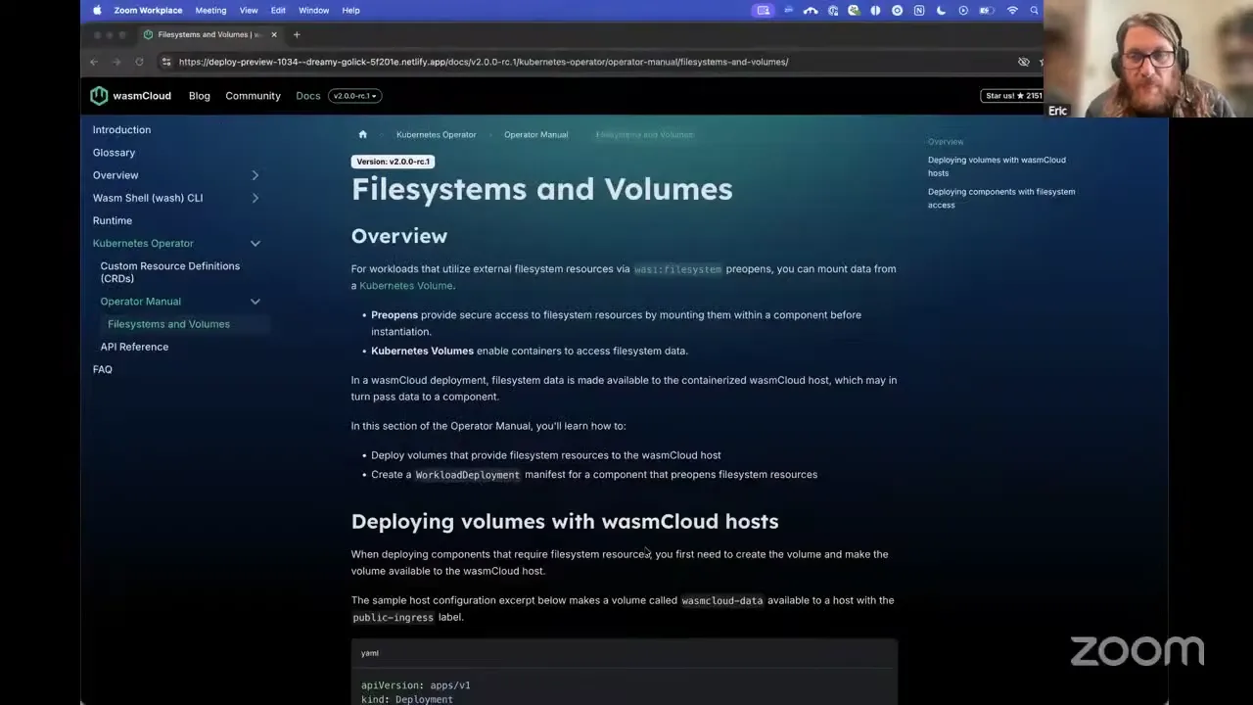
Task: Jump to Deploying components with filesystem access
Action: pos(1001,198)
